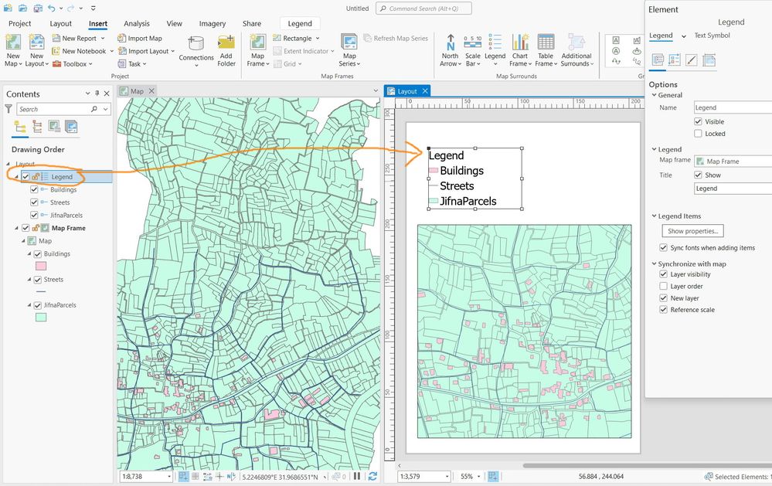
Task: Collapse the Synchronize with map section
Action: tap(654, 264)
